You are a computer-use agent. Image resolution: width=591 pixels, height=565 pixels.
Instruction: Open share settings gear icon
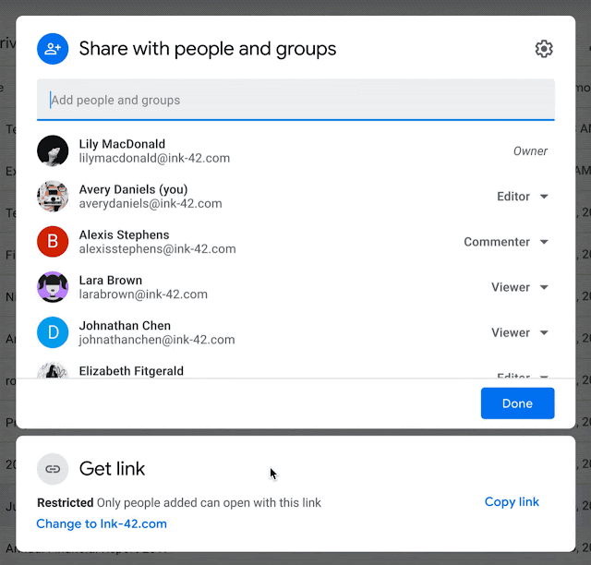[x=544, y=49]
